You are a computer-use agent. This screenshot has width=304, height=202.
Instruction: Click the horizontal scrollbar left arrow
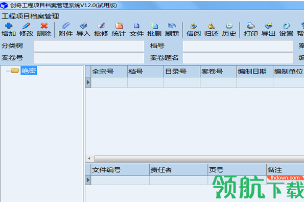(89, 159)
